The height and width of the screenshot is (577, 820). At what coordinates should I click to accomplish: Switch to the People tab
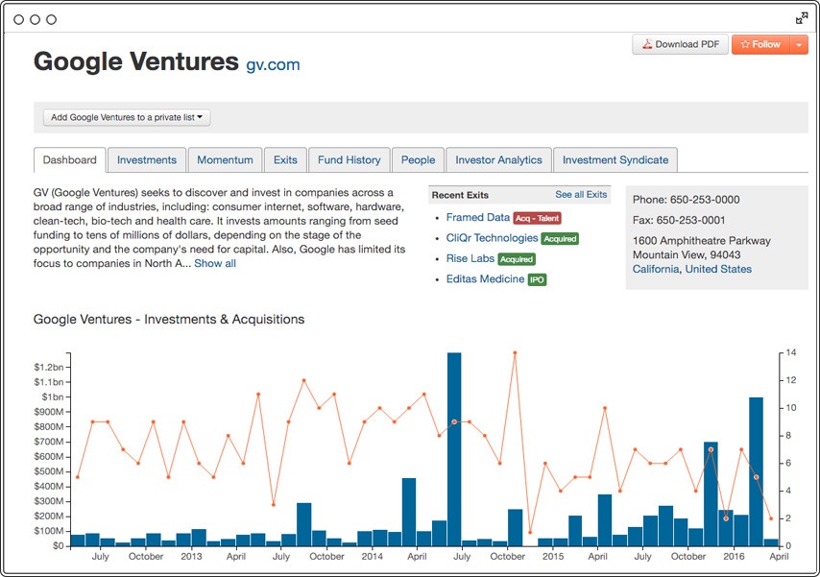click(x=418, y=160)
